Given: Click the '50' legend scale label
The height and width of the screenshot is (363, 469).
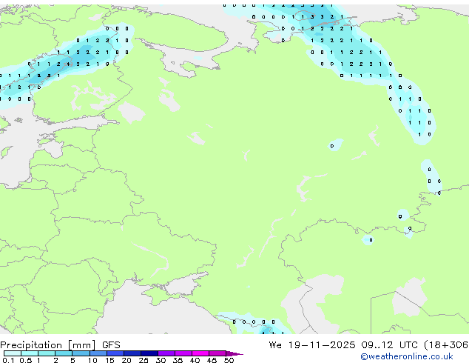Looking at the screenshot, I should (x=229, y=360).
